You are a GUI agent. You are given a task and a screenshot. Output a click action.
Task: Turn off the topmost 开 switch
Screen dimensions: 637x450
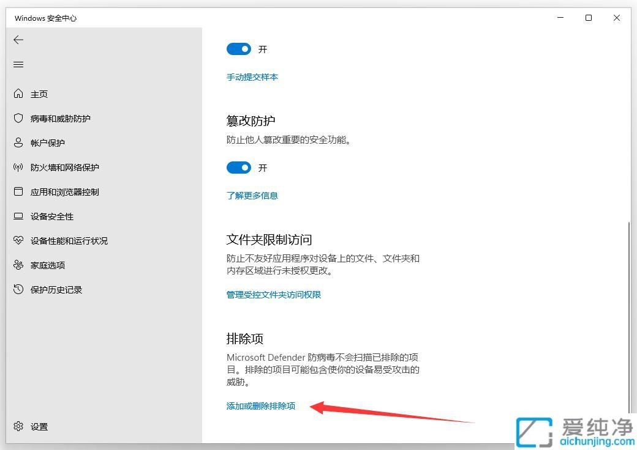coord(239,49)
